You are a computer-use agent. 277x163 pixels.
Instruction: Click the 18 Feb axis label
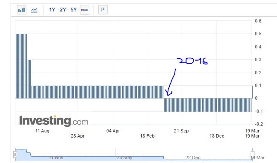(147, 136)
